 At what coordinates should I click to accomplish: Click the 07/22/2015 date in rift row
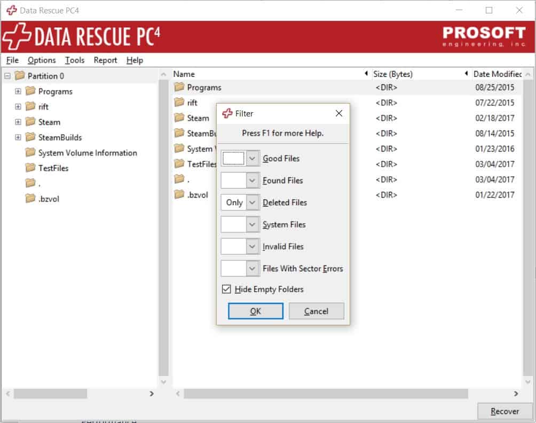point(495,103)
